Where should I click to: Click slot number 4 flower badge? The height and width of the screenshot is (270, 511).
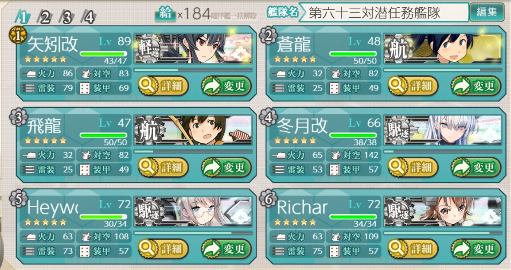[x=268, y=117]
